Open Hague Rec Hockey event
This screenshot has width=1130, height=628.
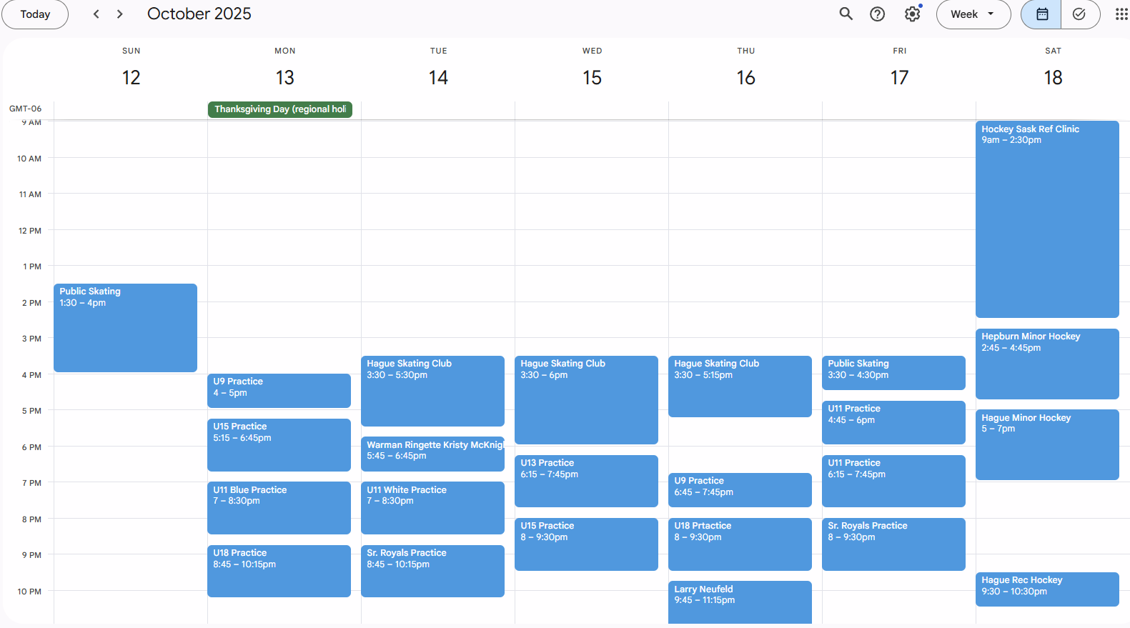tap(1046, 589)
